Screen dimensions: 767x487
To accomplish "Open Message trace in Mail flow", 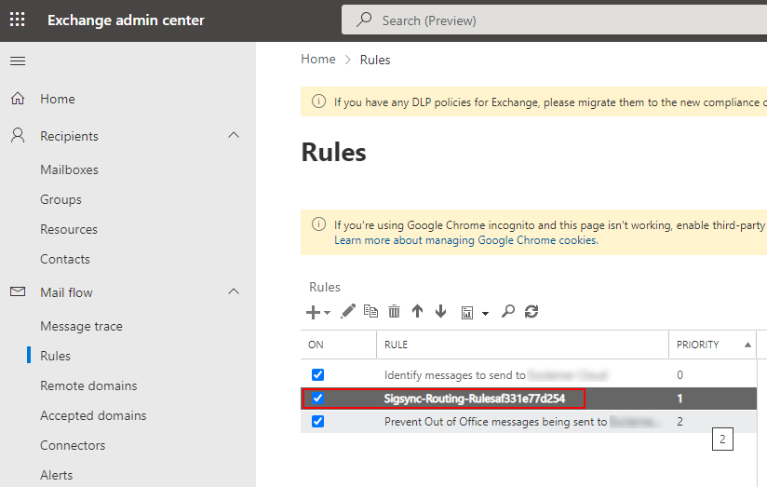I will pos(81,326).
